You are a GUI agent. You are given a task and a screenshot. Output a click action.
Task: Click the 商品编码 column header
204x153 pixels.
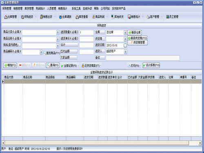click(x=75, y=77)
